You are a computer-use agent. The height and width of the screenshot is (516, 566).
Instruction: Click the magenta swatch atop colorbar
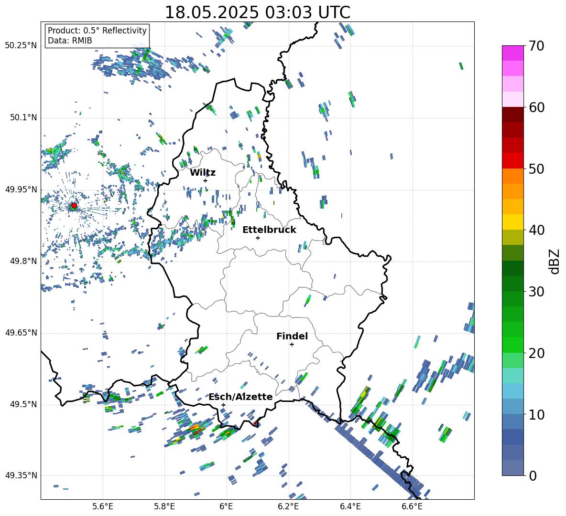pos(513,53)
